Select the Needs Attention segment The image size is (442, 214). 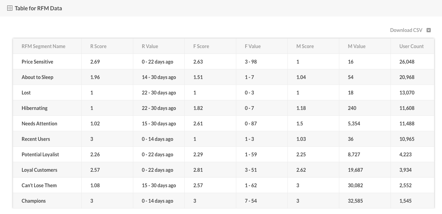coord(39,124)
